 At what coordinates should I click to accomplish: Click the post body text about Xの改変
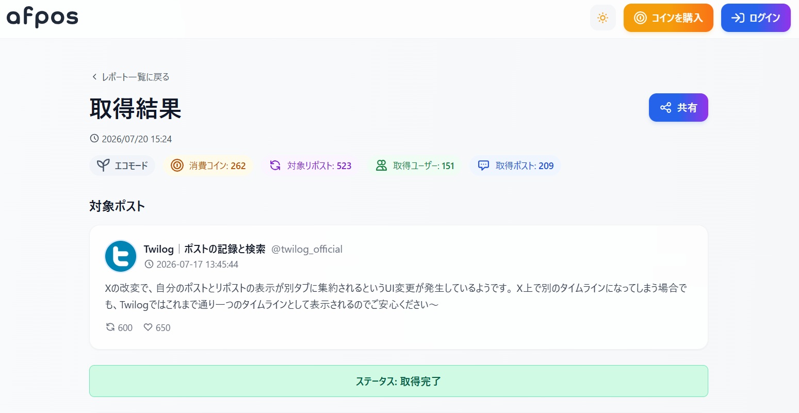(396, 296)
